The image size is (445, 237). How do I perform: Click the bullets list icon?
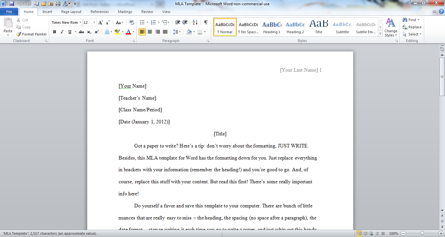[142, 22]
